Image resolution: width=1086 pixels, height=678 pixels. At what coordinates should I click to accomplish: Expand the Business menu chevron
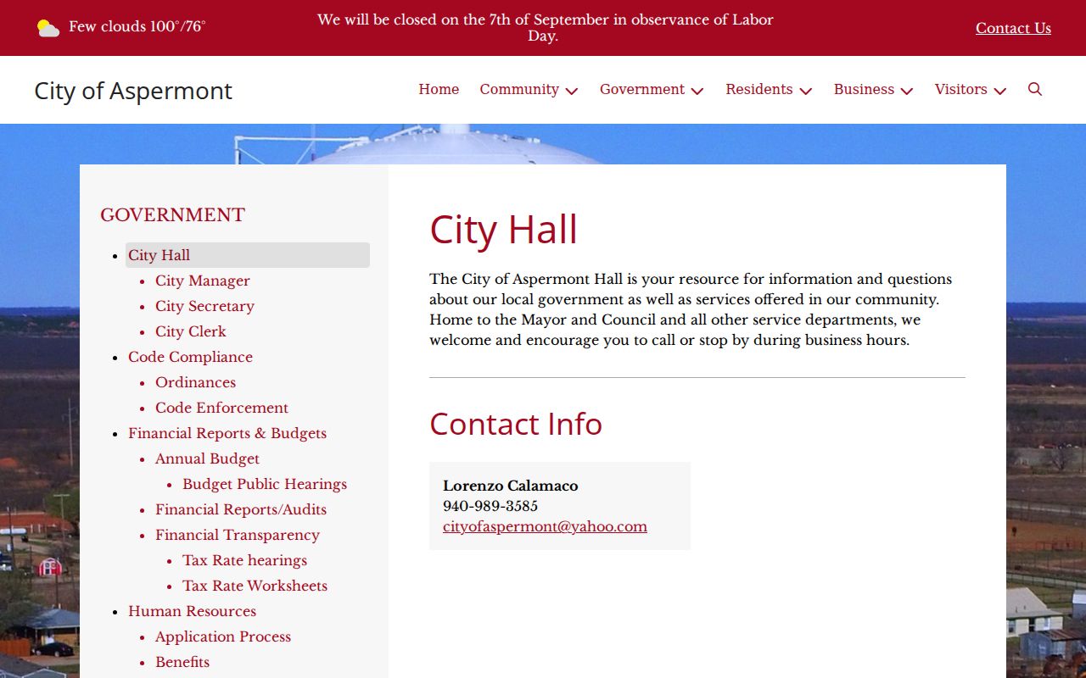pos(907,91)
